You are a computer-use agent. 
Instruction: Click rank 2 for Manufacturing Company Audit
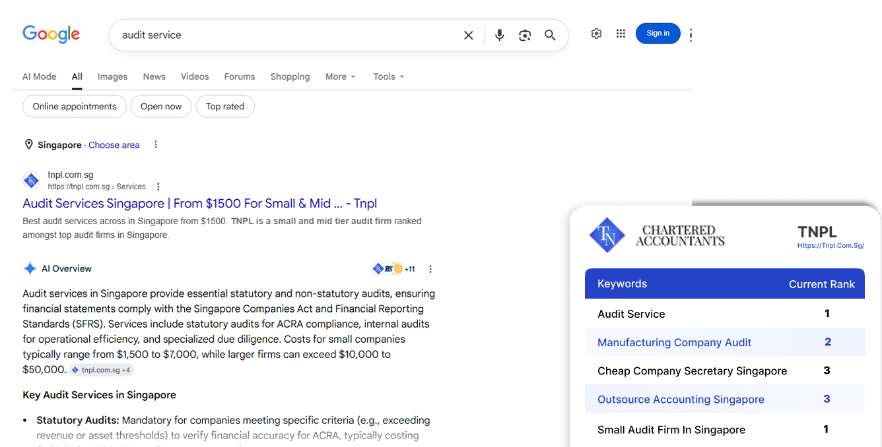coord(827,342)
